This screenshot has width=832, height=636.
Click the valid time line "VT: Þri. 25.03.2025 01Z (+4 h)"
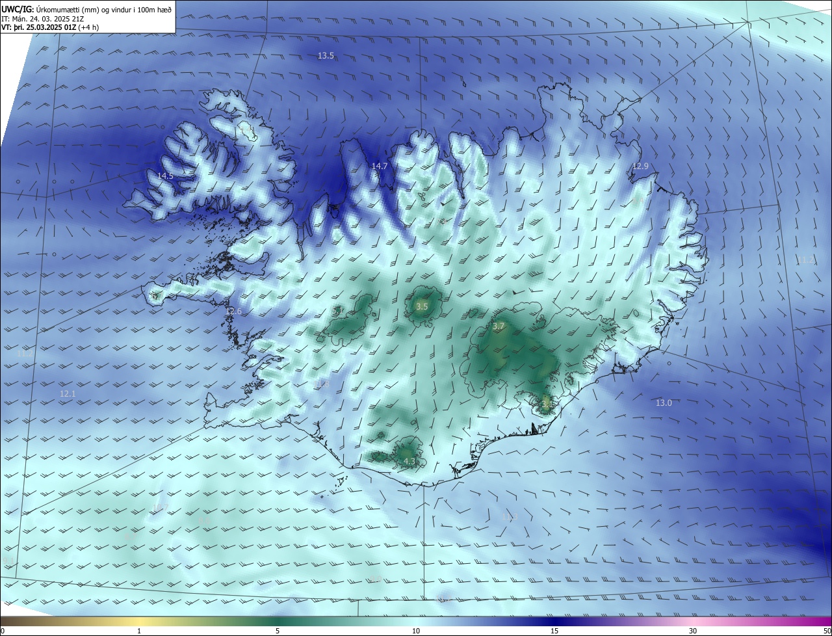click(50, 28)
